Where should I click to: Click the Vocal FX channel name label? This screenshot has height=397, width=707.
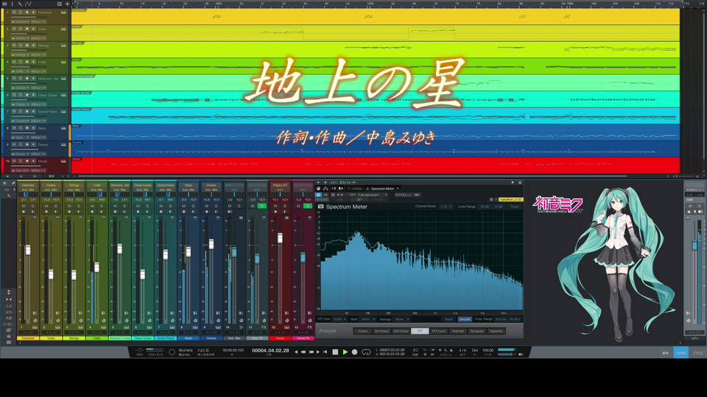coord(303,338)
